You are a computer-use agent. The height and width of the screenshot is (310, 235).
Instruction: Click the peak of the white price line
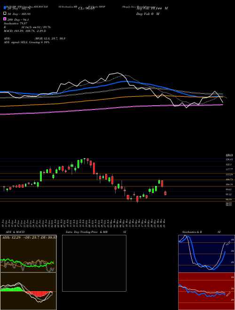pyautogui.click(x=117, y=73)
